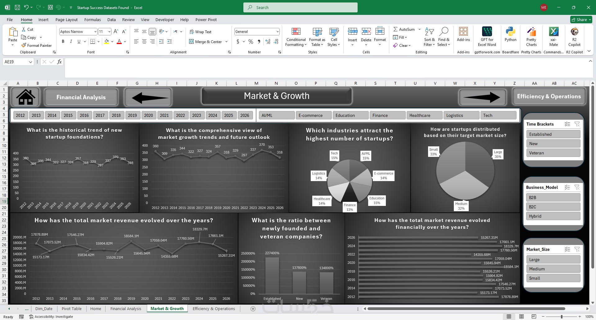This screenshot has width=596, height=320.
Task: Filter by Healthcare industry slicer button
Action: point(424,115)
